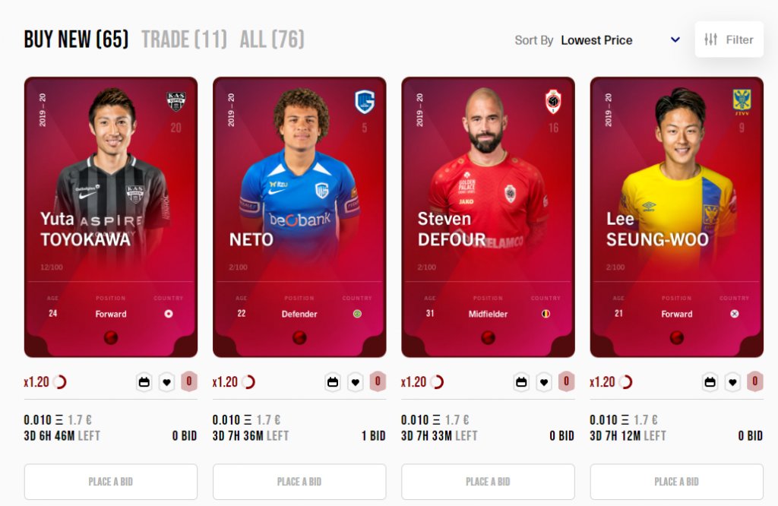Screen dimensions: 778x506
Task: Click red hexagon counter under Lee Seung-Woo card
Action: click(755, 381)
